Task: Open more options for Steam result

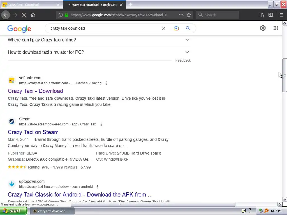Action: click(x=101, y=124)
